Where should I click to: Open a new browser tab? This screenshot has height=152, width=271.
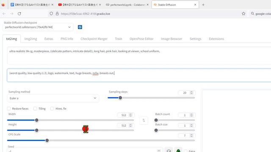203,5
